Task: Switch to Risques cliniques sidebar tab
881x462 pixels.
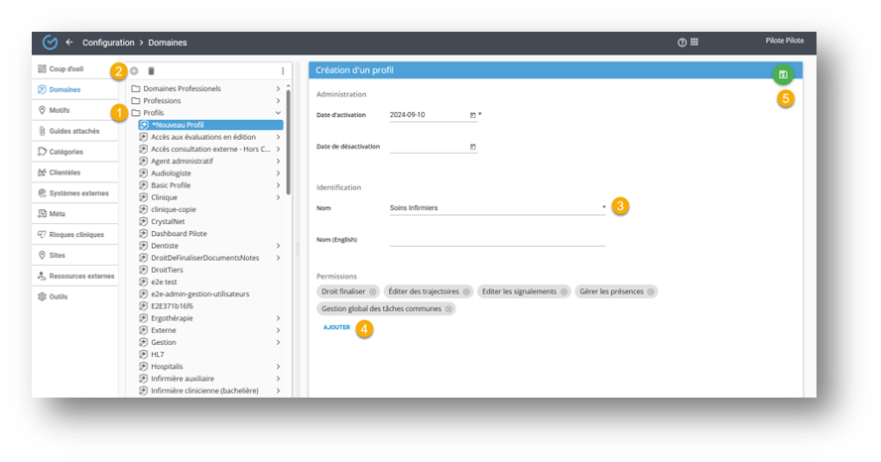Action: coord(73,234)
